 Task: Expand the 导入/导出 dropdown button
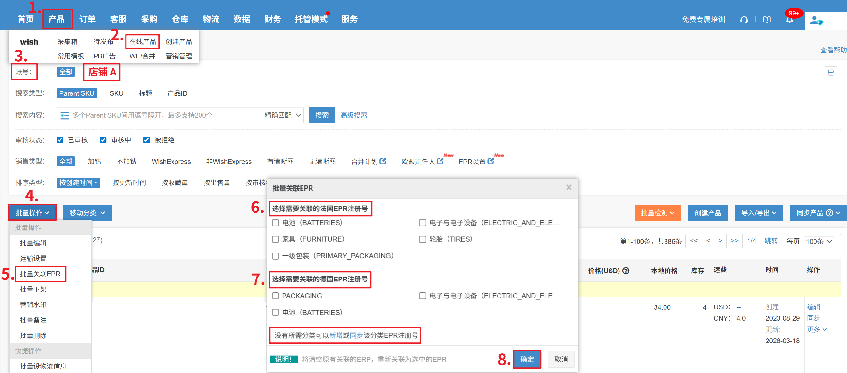pos(758,213)
